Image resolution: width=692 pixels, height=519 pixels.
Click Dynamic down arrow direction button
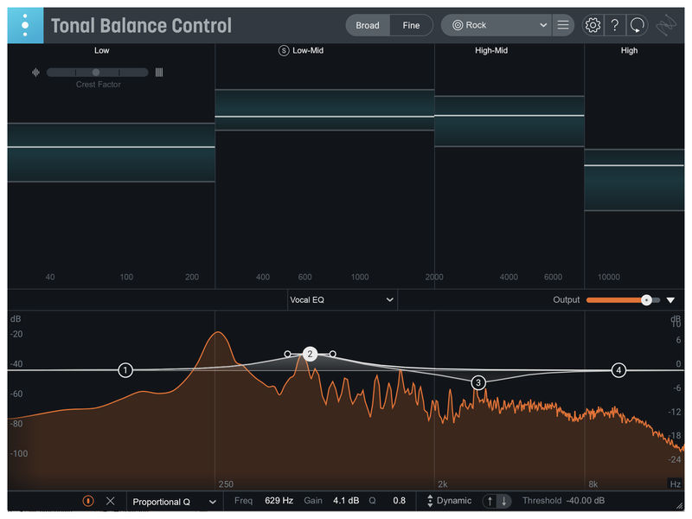[504, 501]
